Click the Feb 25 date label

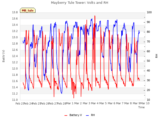[x=37, y=103]
